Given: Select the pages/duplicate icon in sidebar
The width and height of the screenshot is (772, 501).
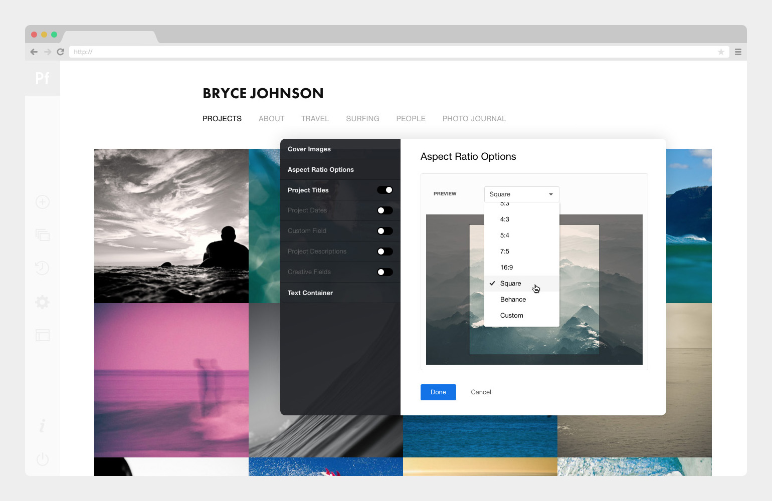Looking at the screenshot, I should pyautogui.click(x=42, y=235).
